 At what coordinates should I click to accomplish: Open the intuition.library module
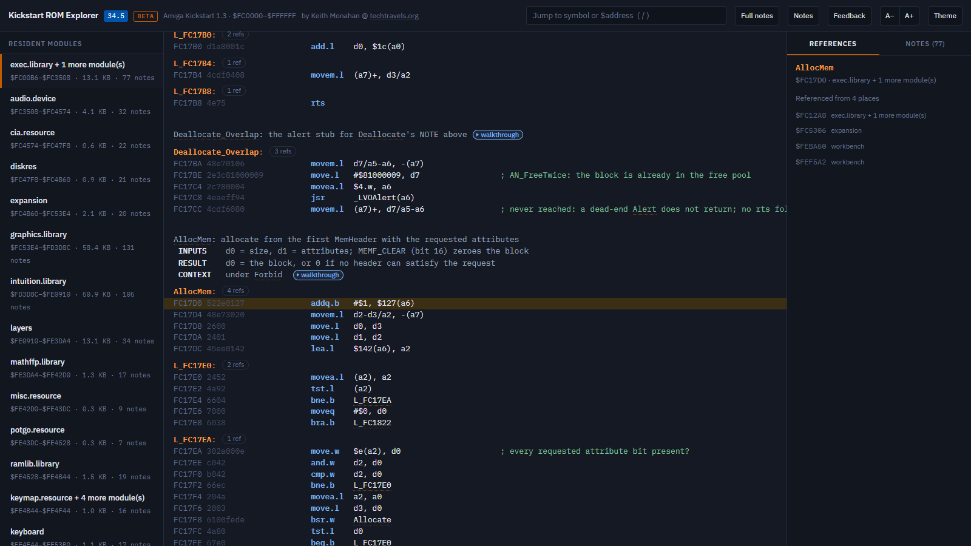pos(81,294)
